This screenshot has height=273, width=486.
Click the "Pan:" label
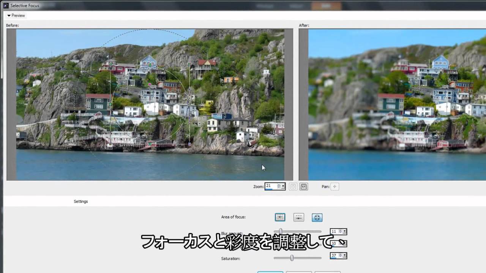coord(325,187)
